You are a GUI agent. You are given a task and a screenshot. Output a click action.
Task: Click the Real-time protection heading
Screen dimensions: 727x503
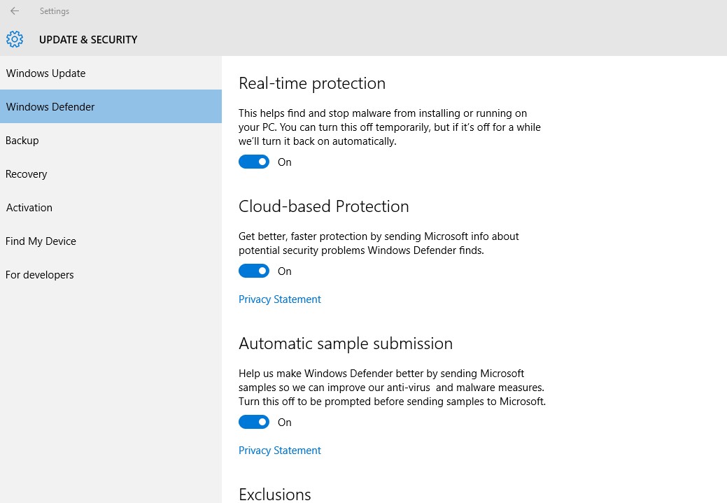pos(312,83)
